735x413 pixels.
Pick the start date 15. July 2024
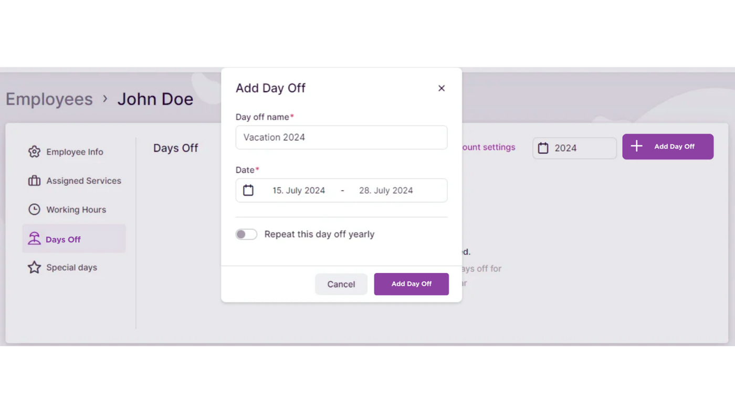(x=298, y=190)
